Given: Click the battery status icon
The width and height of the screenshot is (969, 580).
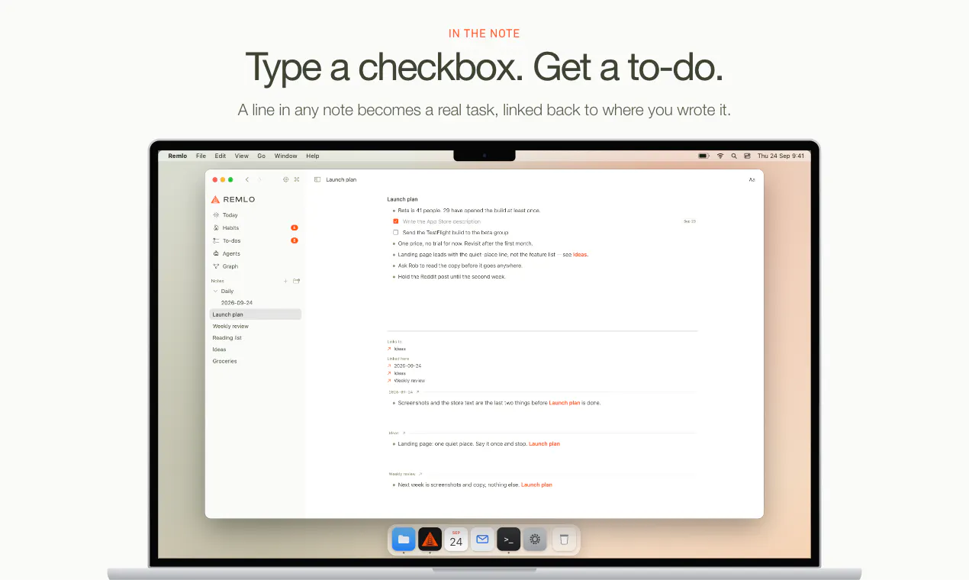Looking at the screenshot, I should 703,156.
